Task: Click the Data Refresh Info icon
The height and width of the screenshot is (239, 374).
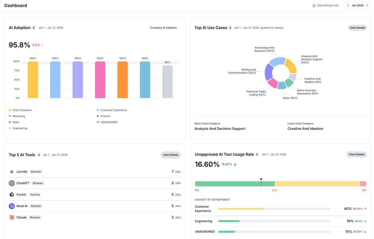Action: click(314, 6)
